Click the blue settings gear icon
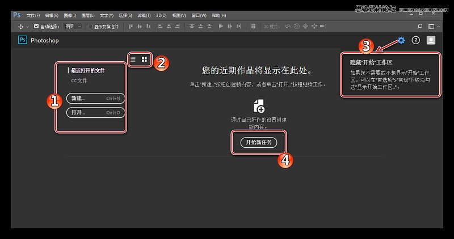The width and height of the screenshot is (454, 239). point(401,40)
